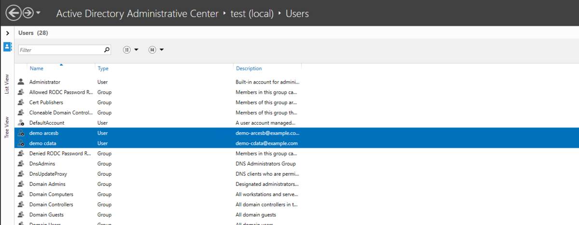Click the DefaultAccount disabled user icon
The image size is (579, 225).
pyautogui.click(x=21, y=123)
